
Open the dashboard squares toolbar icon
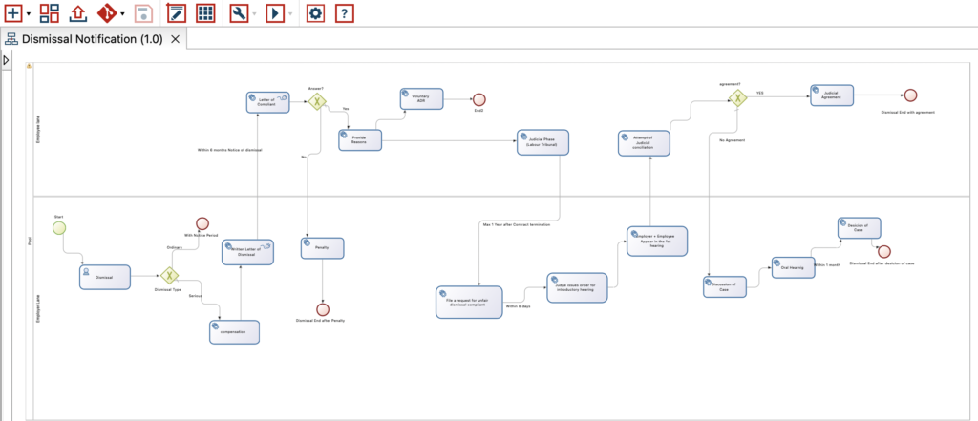tap(49, 13)
